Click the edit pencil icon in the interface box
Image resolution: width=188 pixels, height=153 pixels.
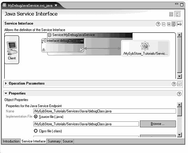pyautogui.click(x=82, y=50)
